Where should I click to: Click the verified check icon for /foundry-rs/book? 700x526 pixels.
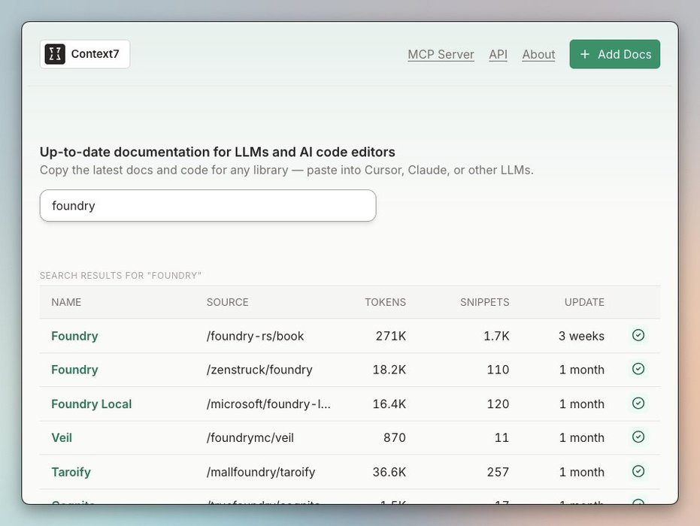638,335
